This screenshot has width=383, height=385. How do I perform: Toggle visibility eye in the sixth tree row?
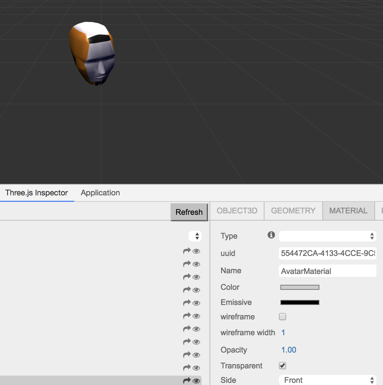point(196,316)
